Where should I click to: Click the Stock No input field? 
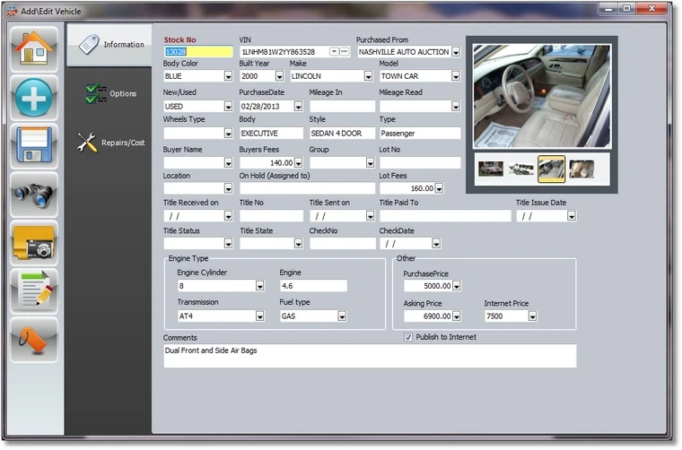197,52
